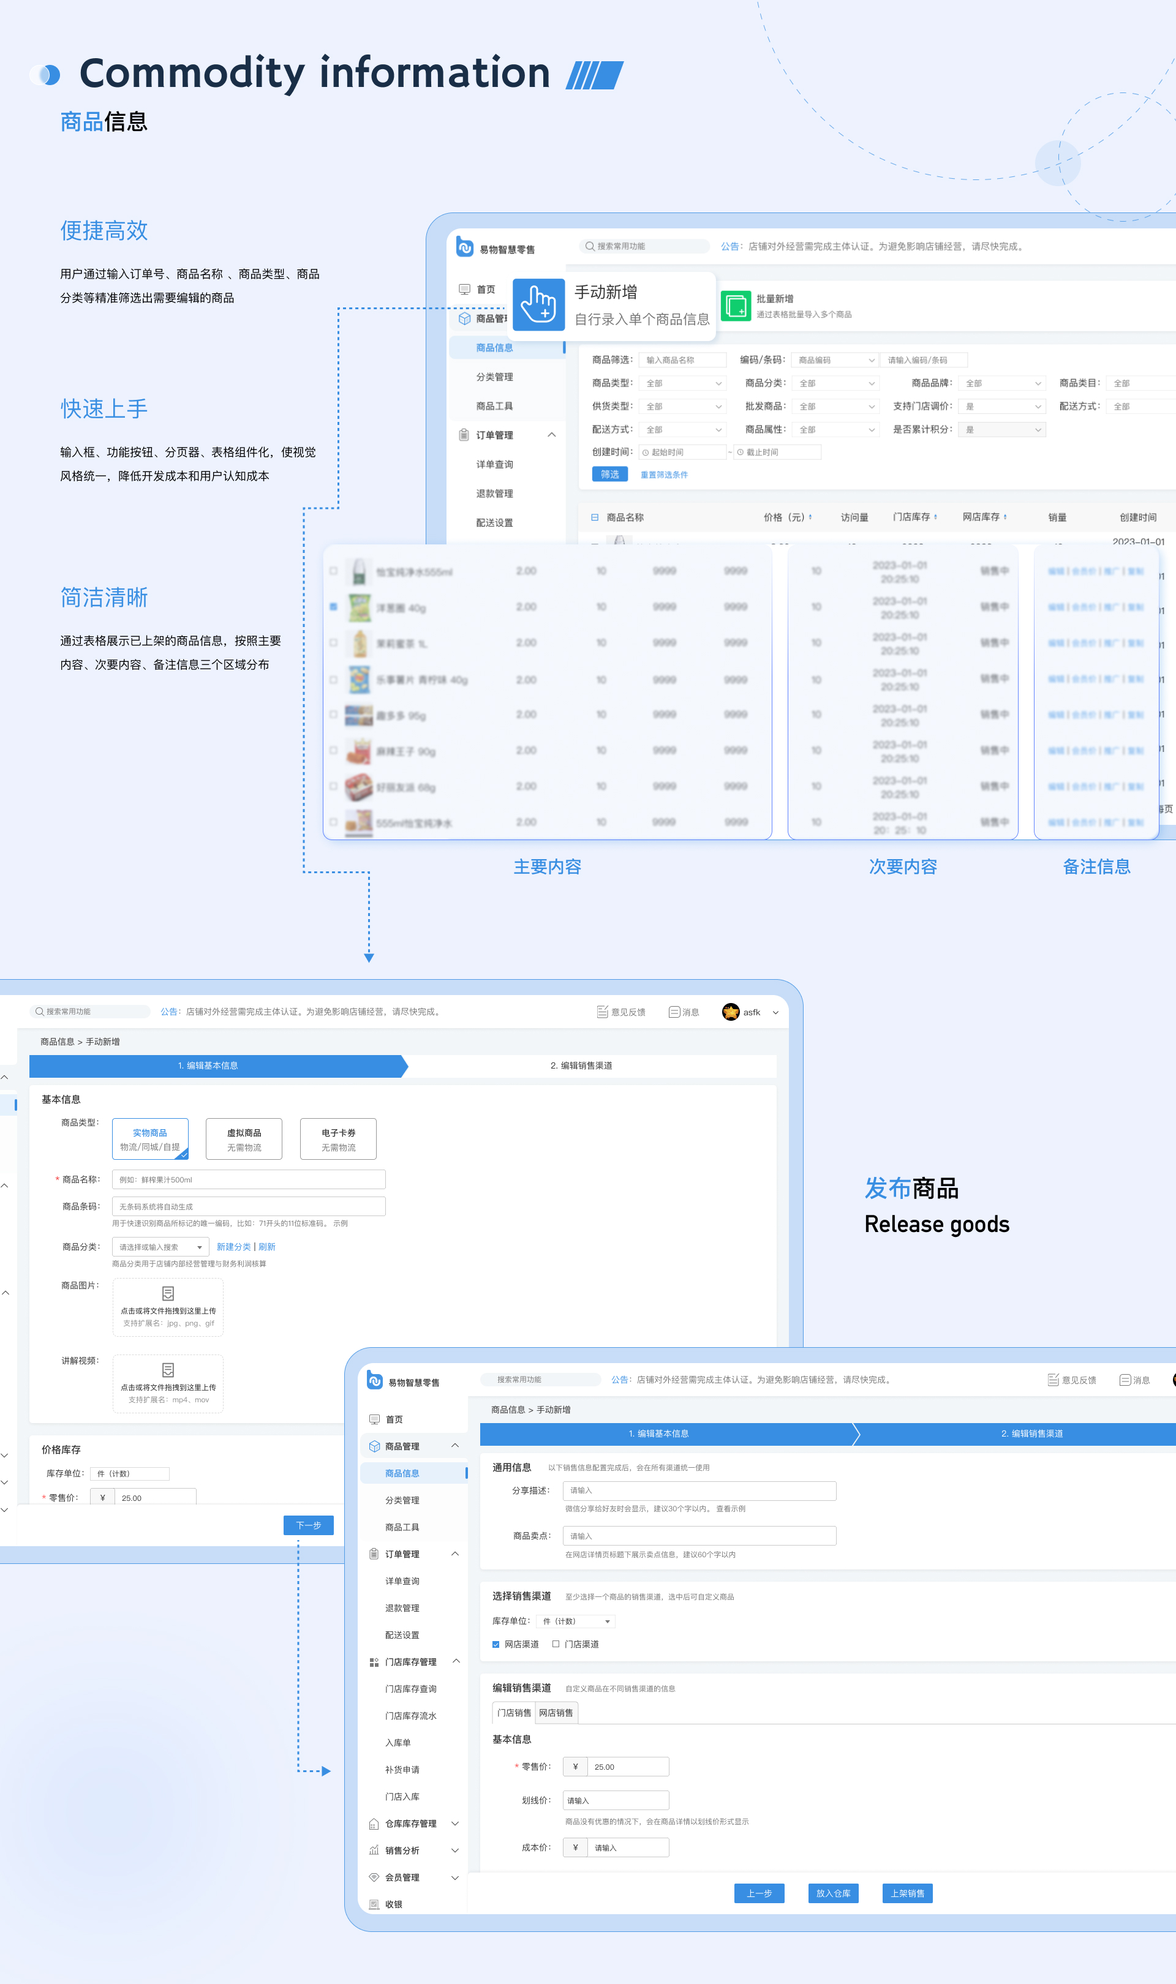The width and height of the screenshot is (1176, 1984).
Task: Click the message (消息) icon in the basic info screen
Action: pos(674,1012)
